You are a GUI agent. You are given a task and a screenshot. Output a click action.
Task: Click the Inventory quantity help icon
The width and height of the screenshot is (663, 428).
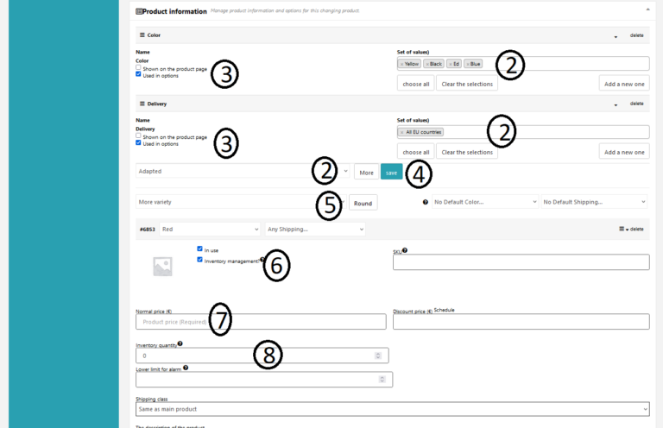[180, 343]
